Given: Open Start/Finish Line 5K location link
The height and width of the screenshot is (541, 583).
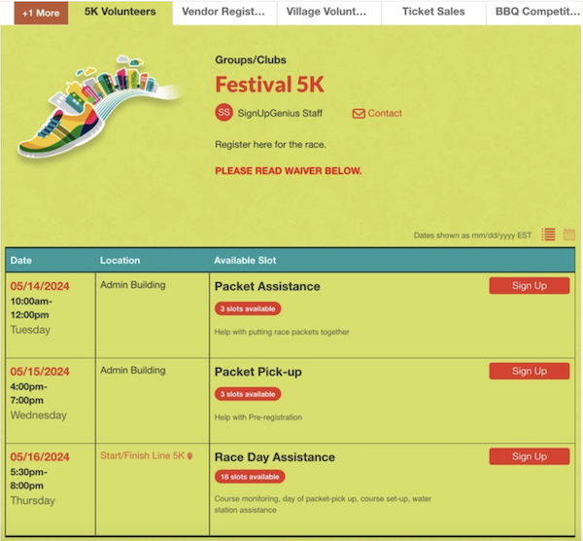Looking at the screenshot, I should click(x=143, y=455).
